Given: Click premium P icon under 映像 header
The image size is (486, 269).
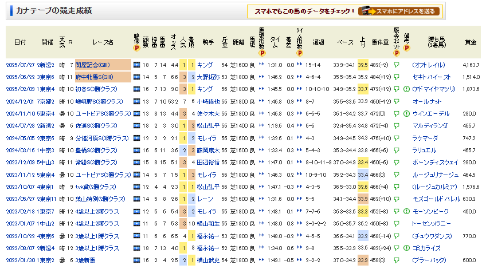Looking at the screenshot, I should 136,48.
